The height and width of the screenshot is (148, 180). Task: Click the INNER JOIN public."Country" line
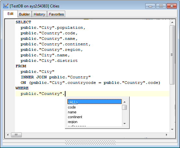pyautogui.click(x=56, y=77)
